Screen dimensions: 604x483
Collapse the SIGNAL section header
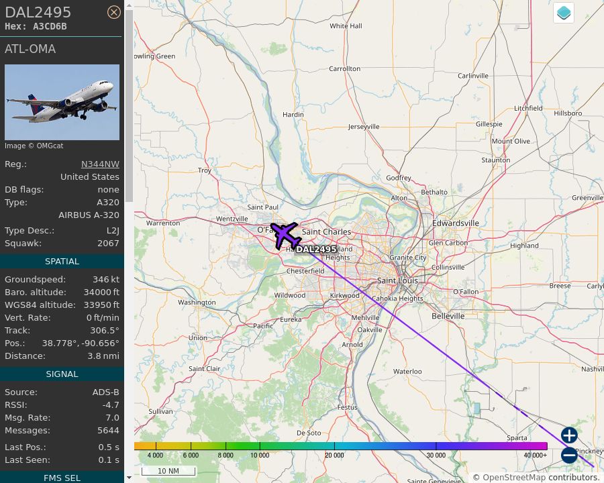tap(62, 374)
